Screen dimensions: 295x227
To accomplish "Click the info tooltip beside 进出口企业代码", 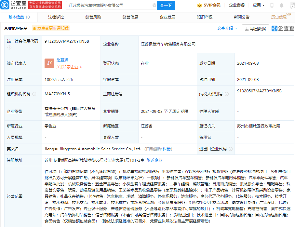I will pyautogui.click(x=231, y=149).
